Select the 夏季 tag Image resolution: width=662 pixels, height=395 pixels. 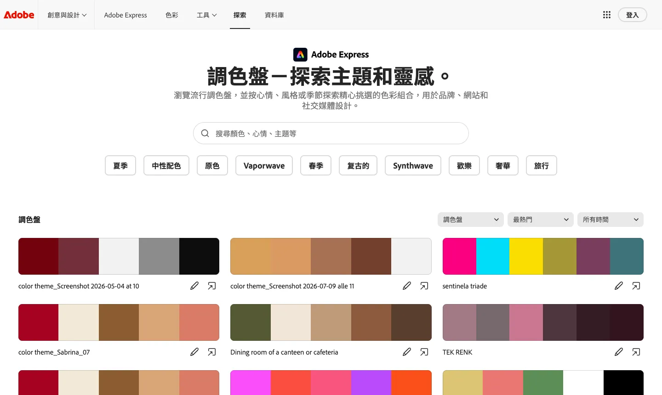tap(120, 165)
